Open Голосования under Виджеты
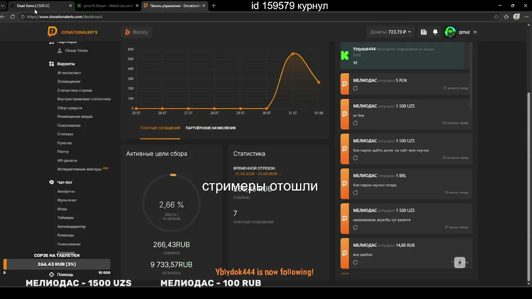The height and width of the screenshot is (299, 532). tap(69, 125)
